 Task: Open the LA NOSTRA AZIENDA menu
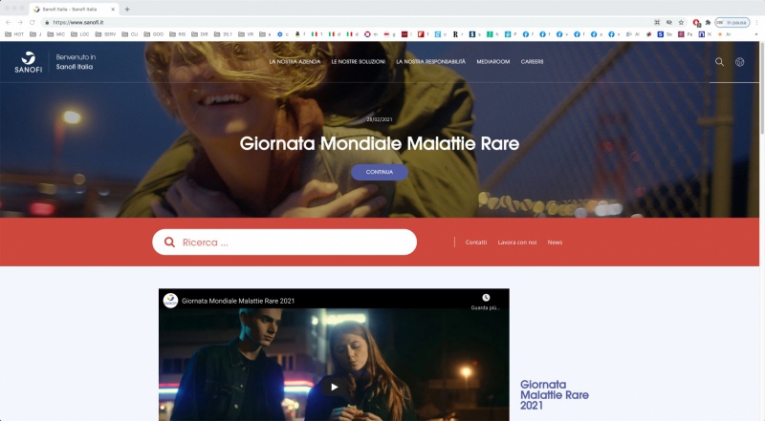[x=295, y=62]
